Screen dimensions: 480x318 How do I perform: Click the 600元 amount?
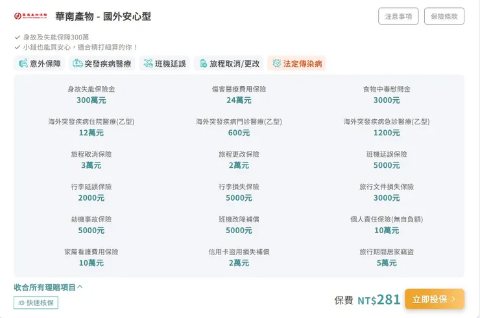(239, 133)
